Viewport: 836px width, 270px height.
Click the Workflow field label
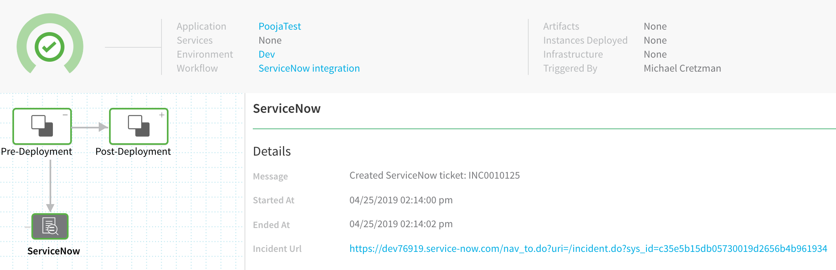tap(197, 68)
